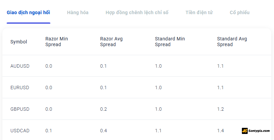Screen dimensions: 274x140
Task: Select the EURUSD symbol row
Action: (x=137, y=87)
